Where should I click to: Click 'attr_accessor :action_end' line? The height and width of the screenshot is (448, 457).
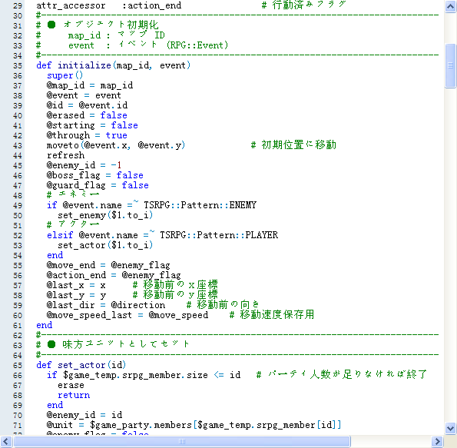click(x=109, y=5)
